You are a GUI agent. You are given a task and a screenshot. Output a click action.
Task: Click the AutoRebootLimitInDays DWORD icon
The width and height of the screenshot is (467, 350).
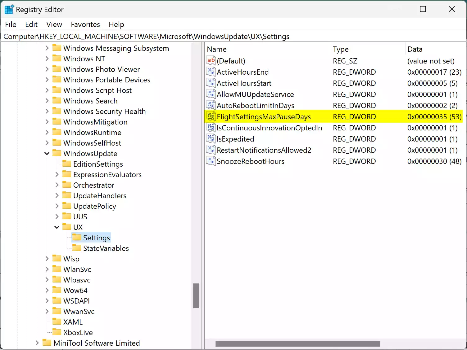[211, 105]
